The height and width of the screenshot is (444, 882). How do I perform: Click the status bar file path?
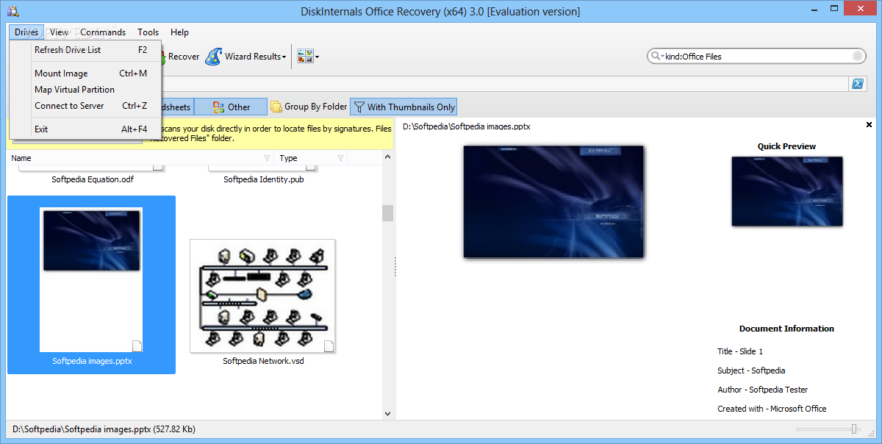104,429
